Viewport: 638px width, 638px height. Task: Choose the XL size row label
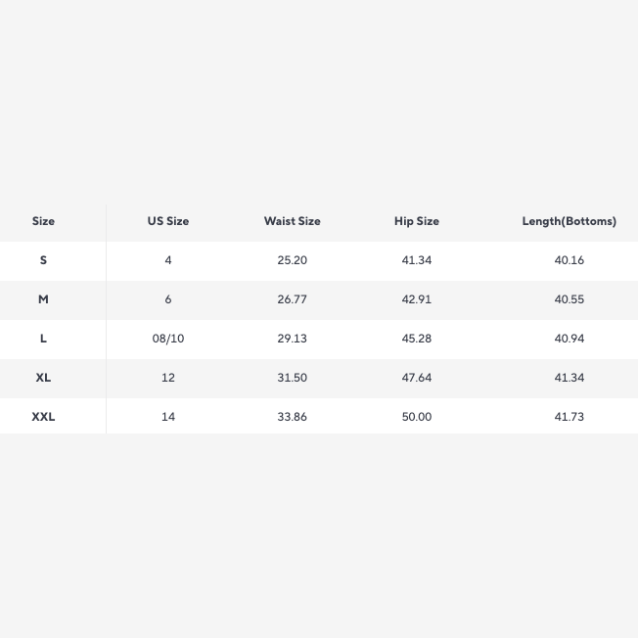(43, 378)
